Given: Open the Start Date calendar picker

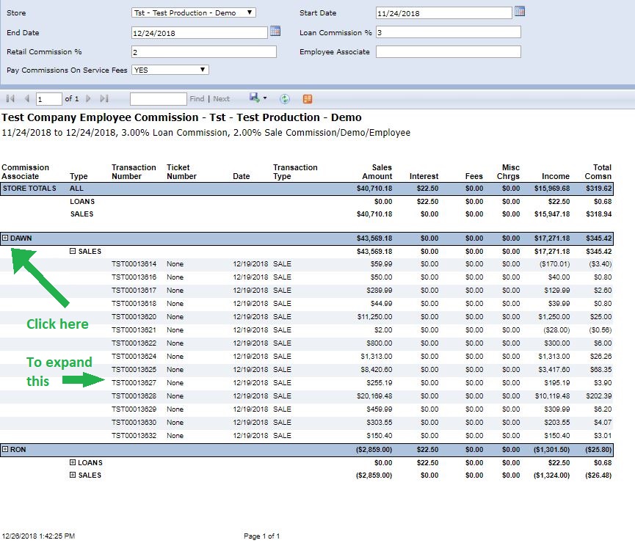Looking at the screenshot, I should pos(520,12).
